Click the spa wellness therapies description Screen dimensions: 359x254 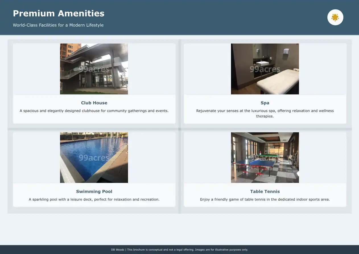pyautogui.click(x=265, y=113)
